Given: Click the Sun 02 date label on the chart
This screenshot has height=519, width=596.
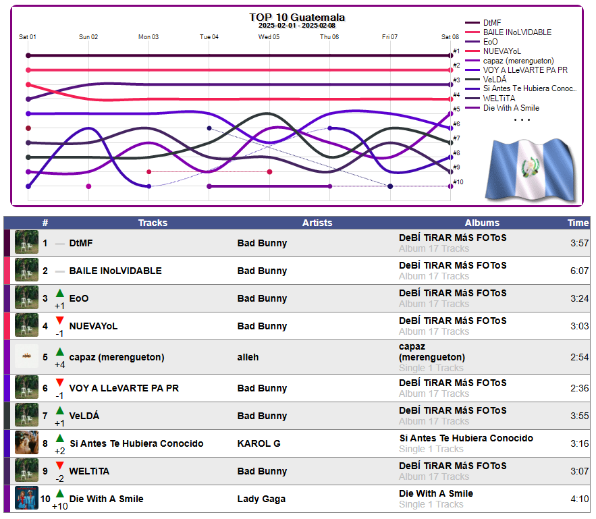Looking at the screenshot, I should pyautogui.click(x=88, y=37).
